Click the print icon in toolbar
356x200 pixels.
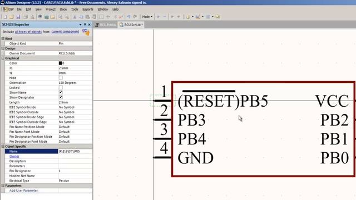click(26, 17)
